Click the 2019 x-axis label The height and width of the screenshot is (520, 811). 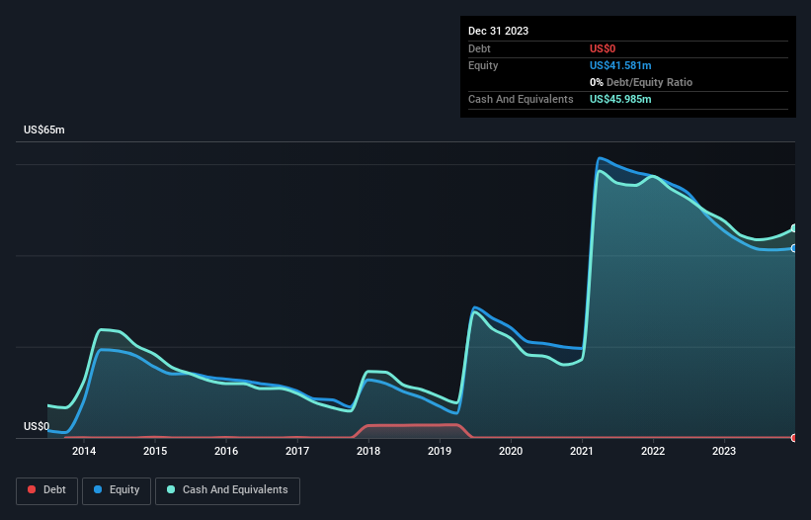440,451
